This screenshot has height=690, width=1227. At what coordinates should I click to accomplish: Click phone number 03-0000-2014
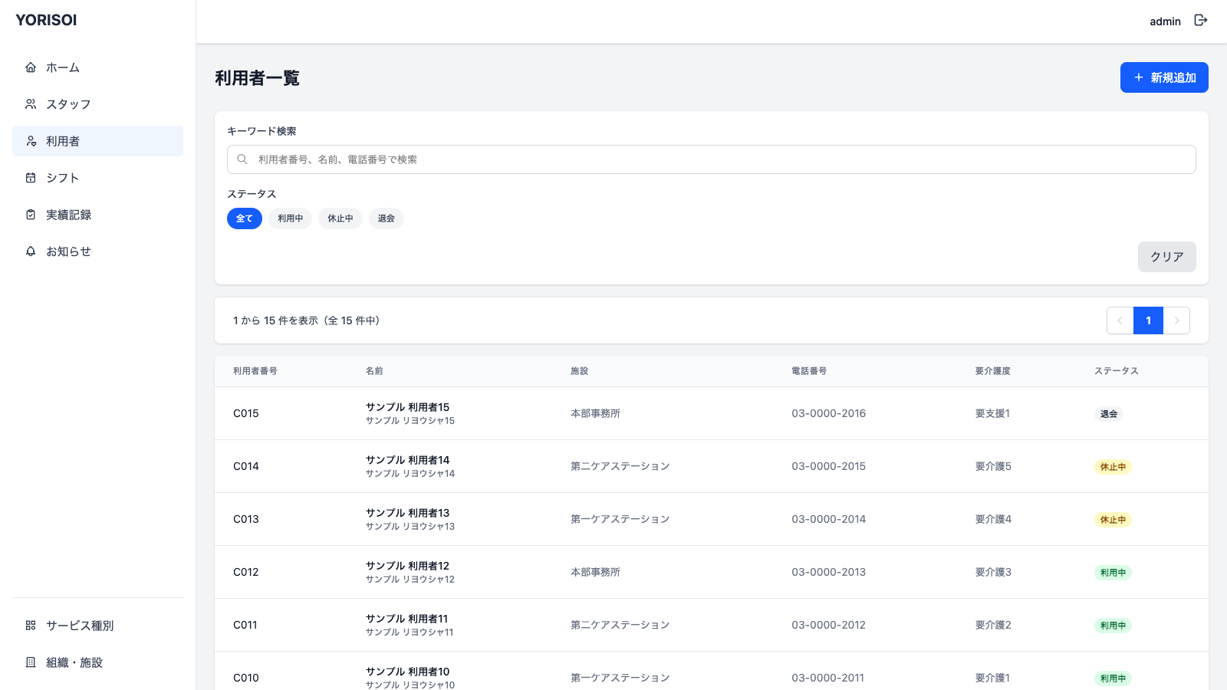click(x=829, y=519)
